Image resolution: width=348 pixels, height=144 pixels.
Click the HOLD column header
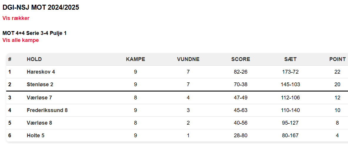(34, 59)
